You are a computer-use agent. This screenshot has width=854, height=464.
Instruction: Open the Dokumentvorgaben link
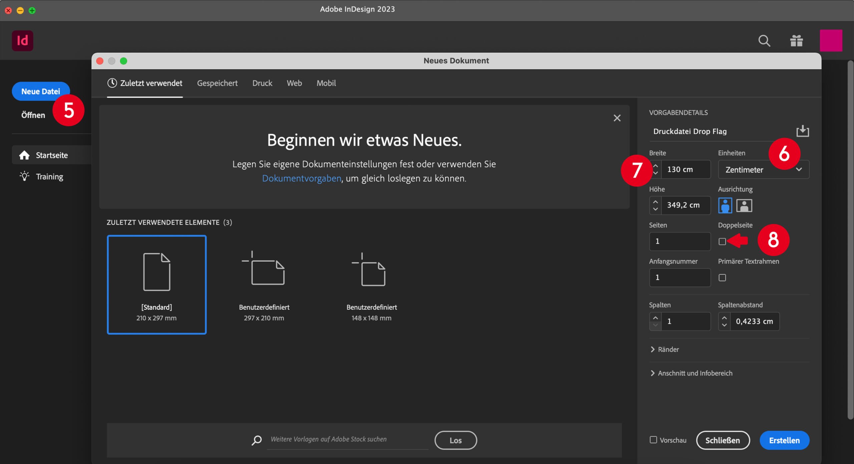pos(302,178)
